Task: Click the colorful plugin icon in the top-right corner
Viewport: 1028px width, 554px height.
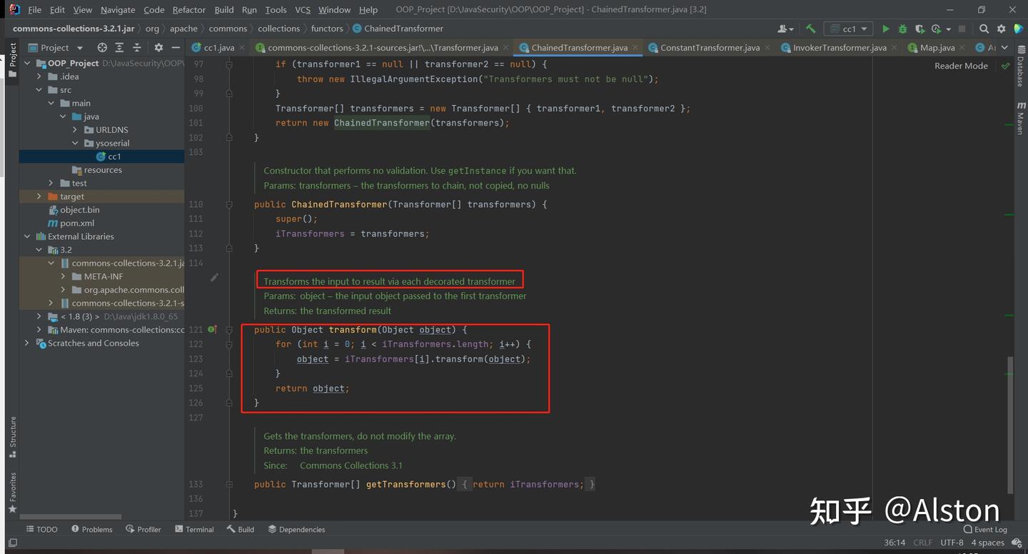Action: [1018, 29]
